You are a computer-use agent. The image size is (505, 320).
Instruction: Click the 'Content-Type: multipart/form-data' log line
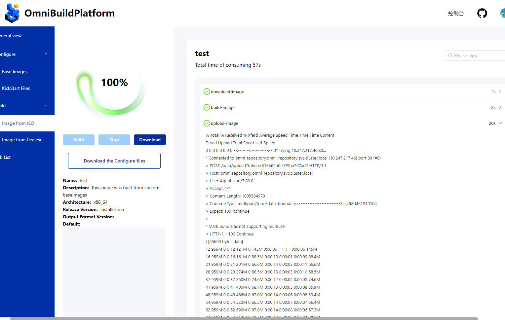pyautogui.click(x=291, y=204)
